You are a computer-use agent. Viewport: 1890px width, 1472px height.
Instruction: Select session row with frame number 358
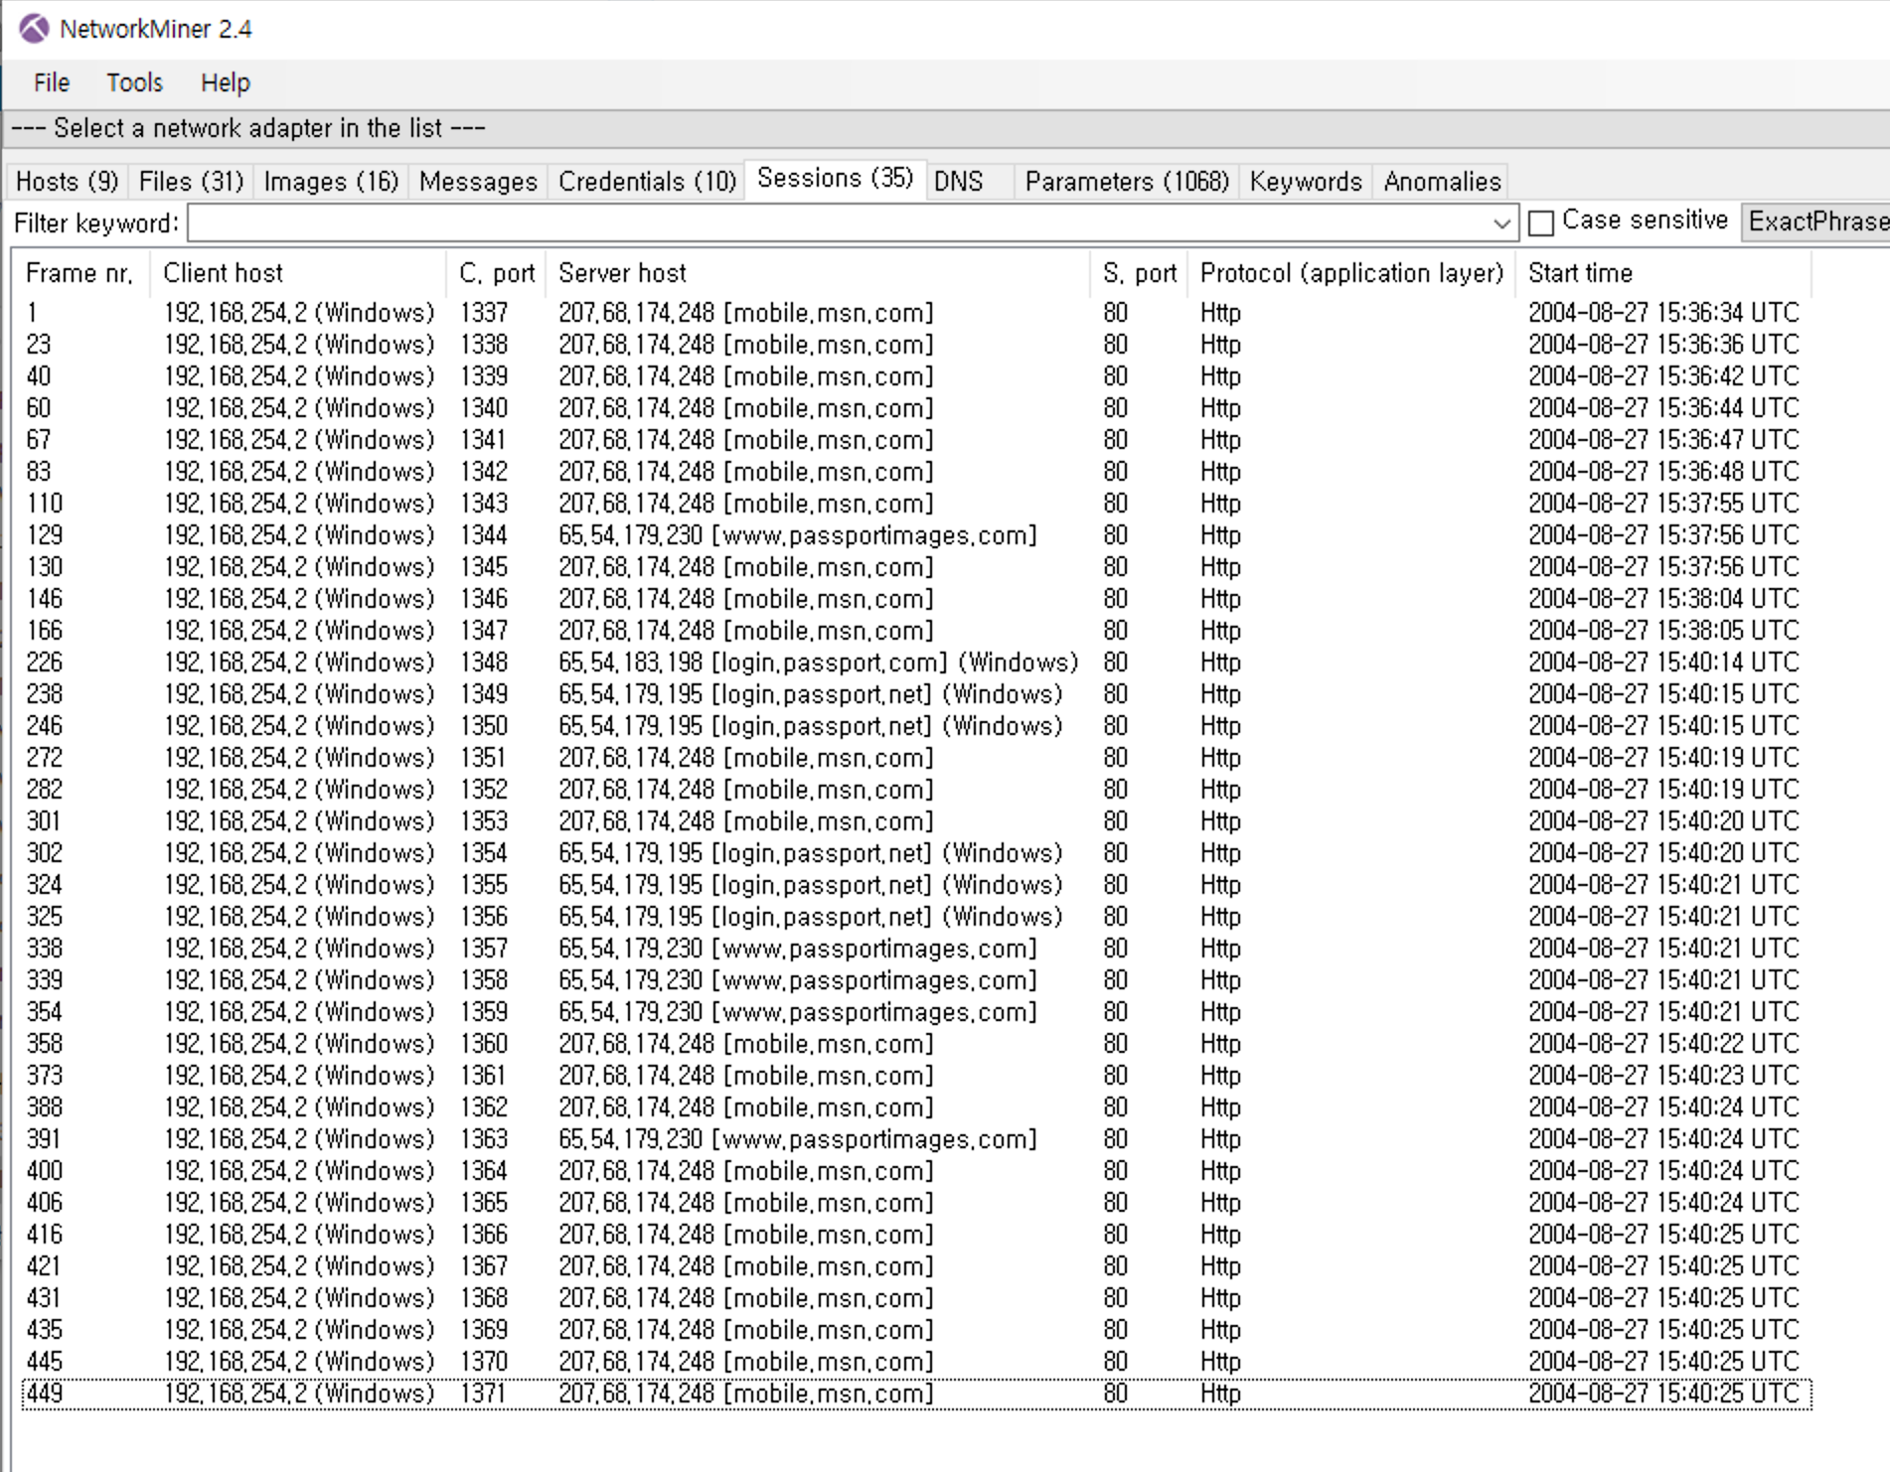(x=916, y=1044)
